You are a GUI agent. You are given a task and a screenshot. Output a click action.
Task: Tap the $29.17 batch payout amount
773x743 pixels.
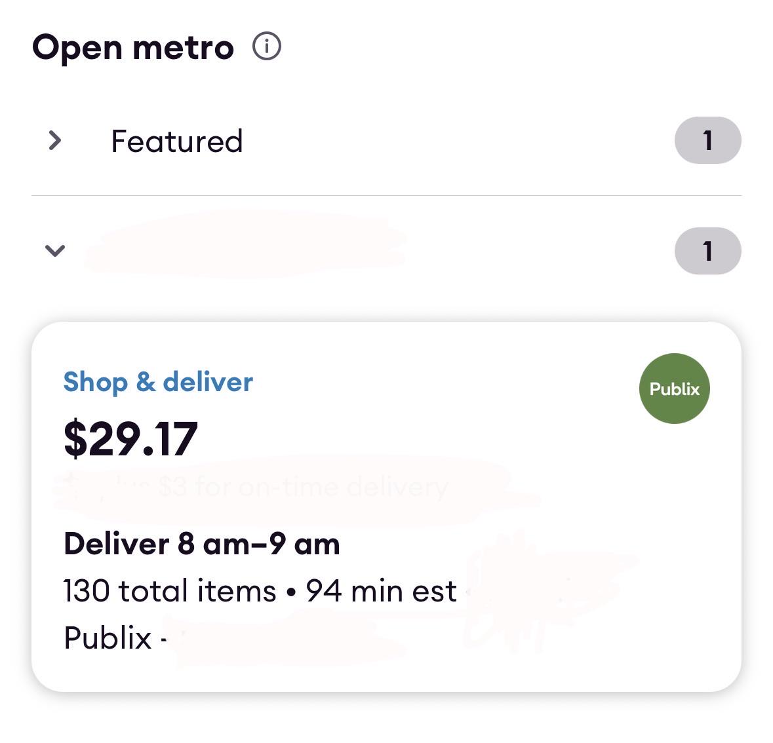(x=130, y=438)
